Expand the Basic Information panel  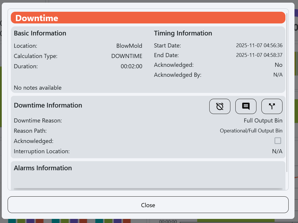tap(40, 33)
